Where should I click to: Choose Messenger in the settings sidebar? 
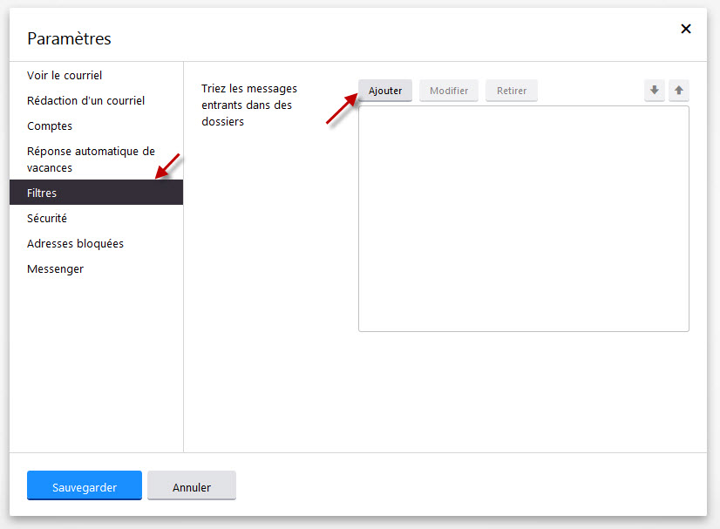click(55, 269)
